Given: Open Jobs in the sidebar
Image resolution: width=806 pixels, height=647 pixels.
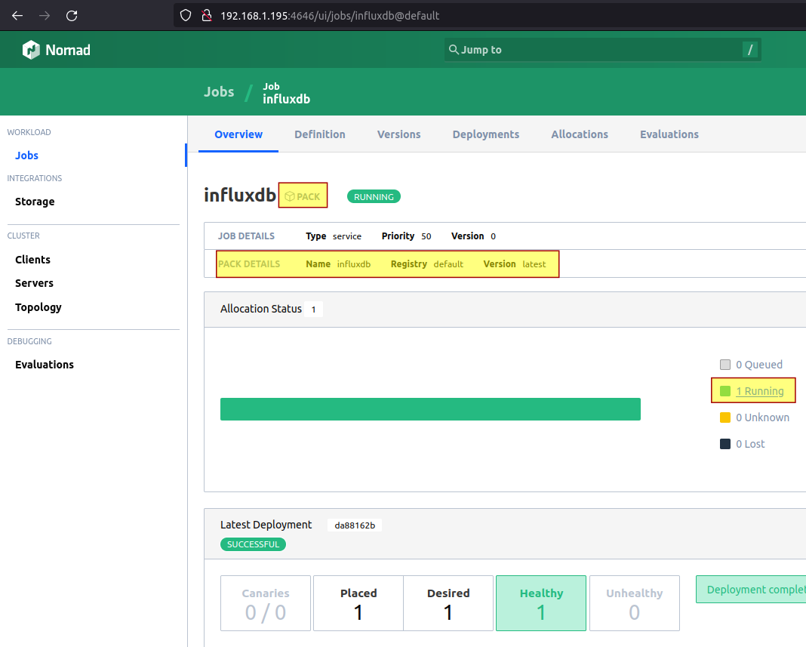Looking at the screenshot, I should coord(26,156).
